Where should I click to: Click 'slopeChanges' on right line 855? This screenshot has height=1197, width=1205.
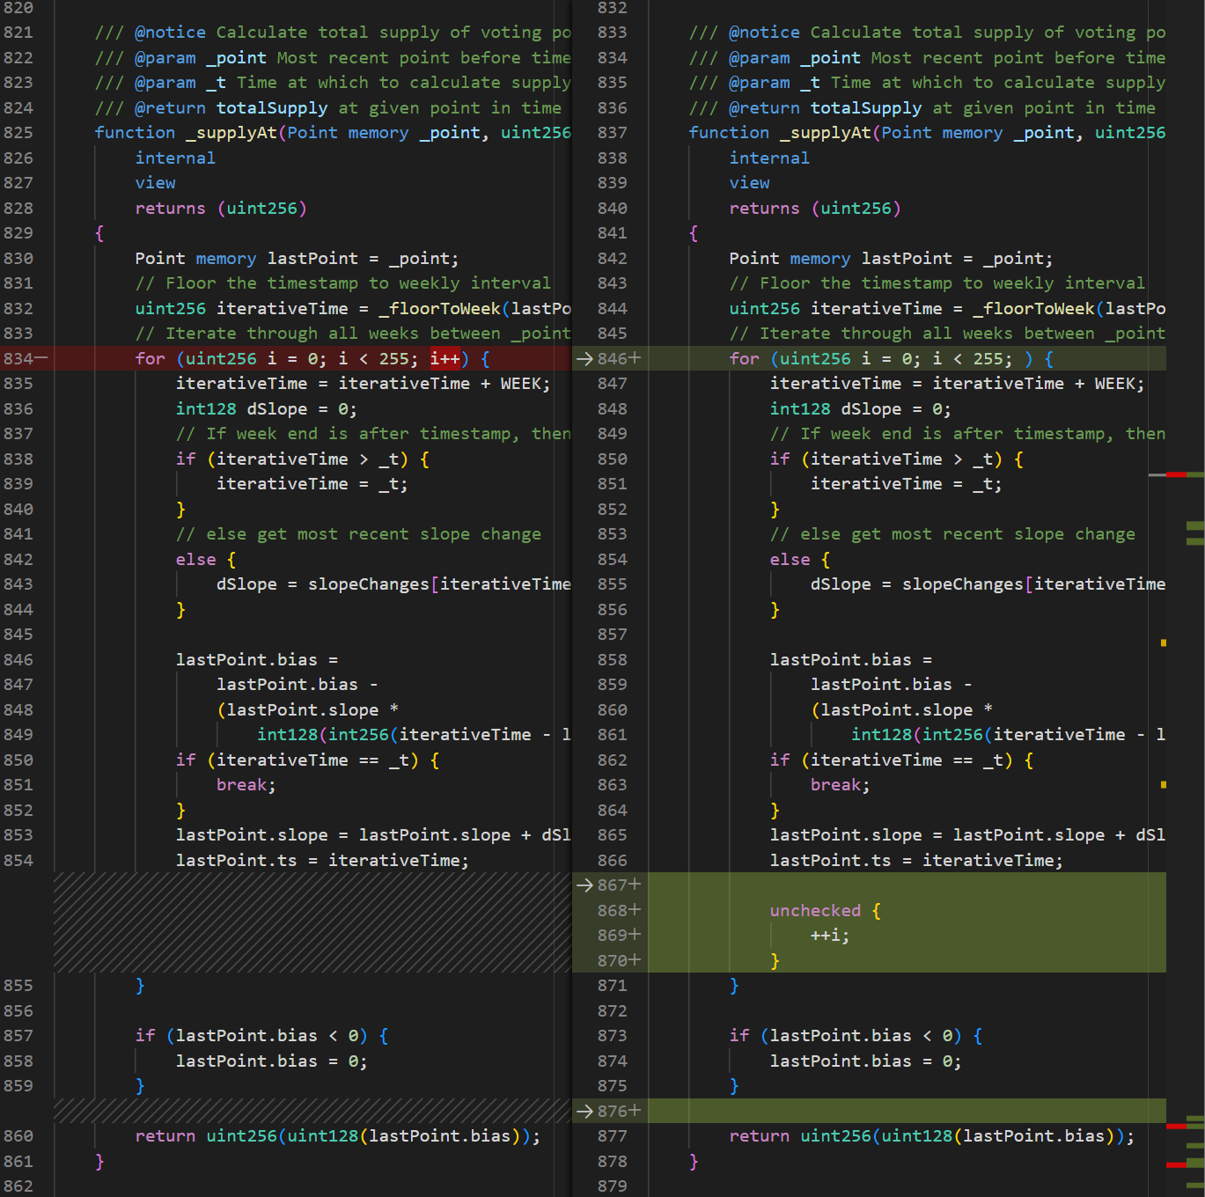tap(963, 584)
